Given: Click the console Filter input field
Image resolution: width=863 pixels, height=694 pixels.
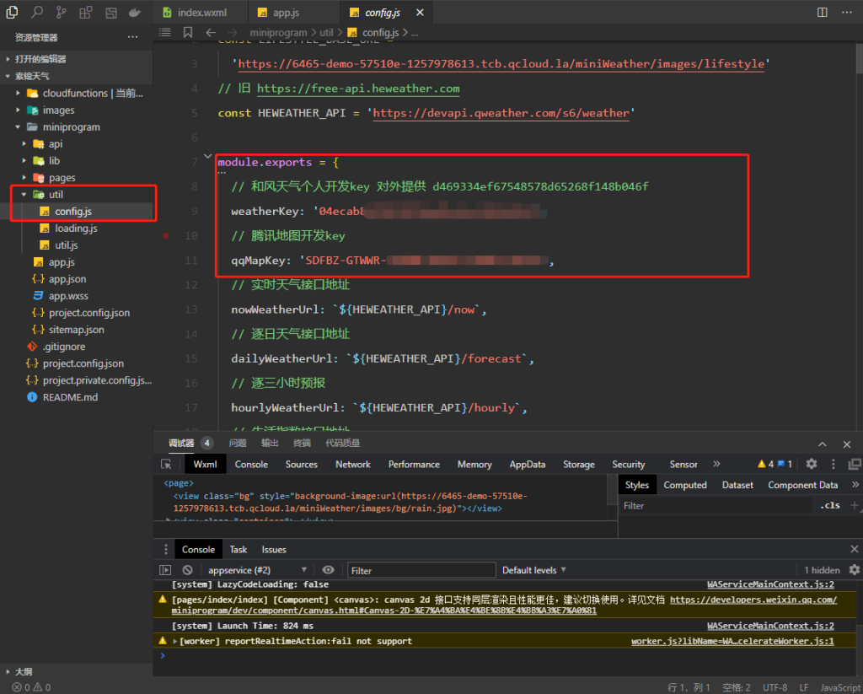Looking at the screenshot, I should (421, 570).
